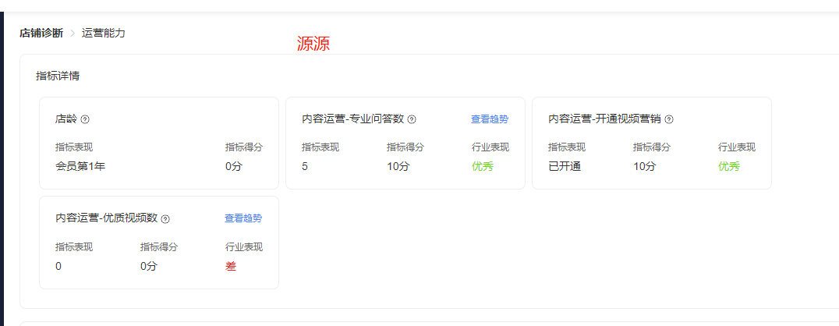Click the red 差 rating
Viewport: 839px width, 326px height.
click(x=231, y=266)
